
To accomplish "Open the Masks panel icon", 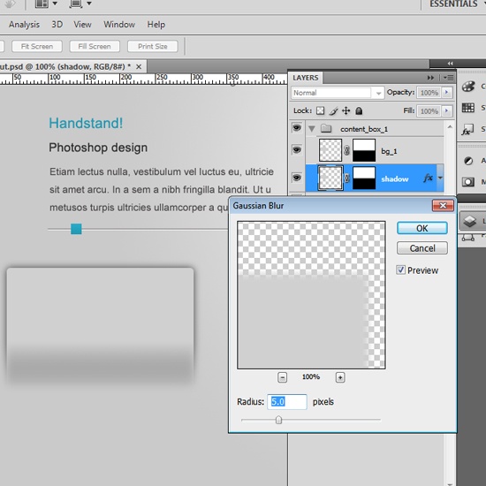I will pos(468,182).
